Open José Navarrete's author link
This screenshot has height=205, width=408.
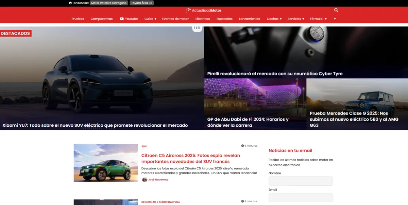click(x=158, y=180)
